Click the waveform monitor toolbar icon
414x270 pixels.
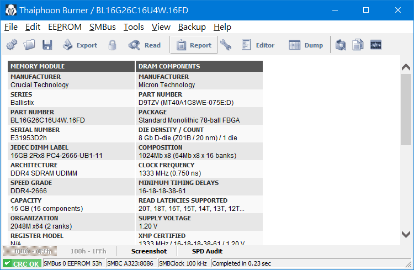coord(376,45)
